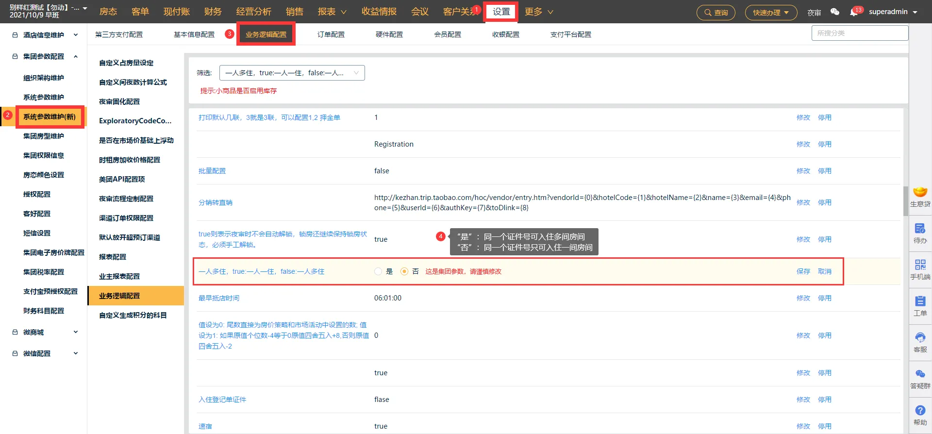
Task: Click 修改 on the 速宿 row
Action: [803, 426]
